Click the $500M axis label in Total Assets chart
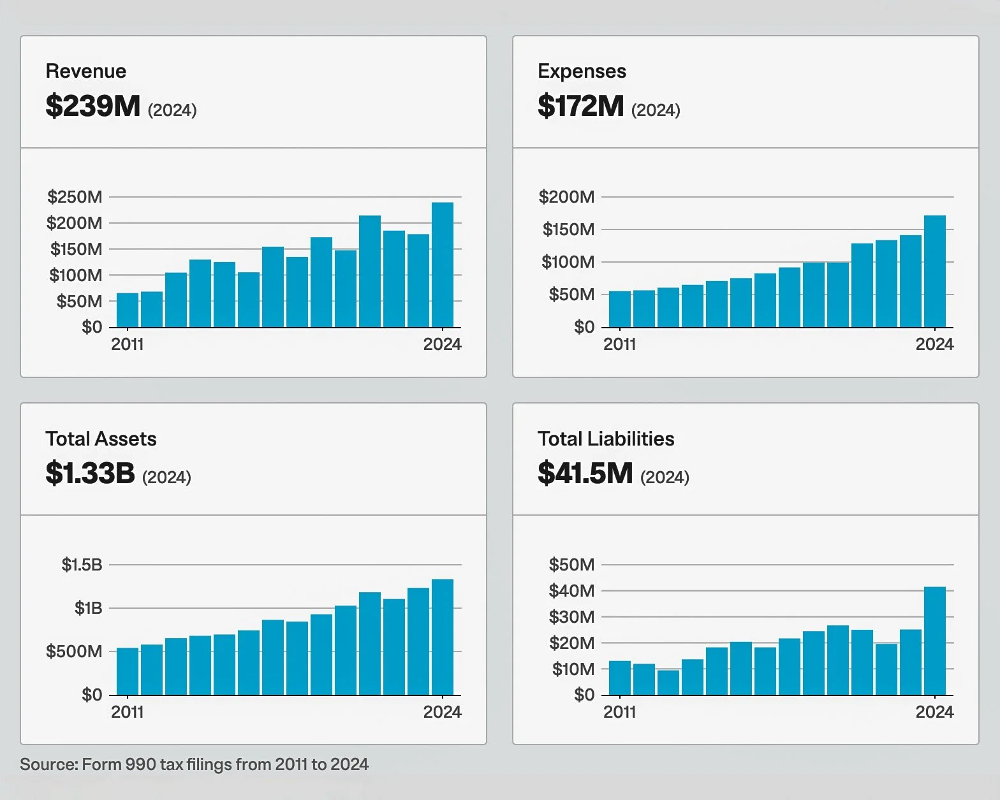Image resolution: width=1000 pixels, height=800 pixels. tap(74, 651)
